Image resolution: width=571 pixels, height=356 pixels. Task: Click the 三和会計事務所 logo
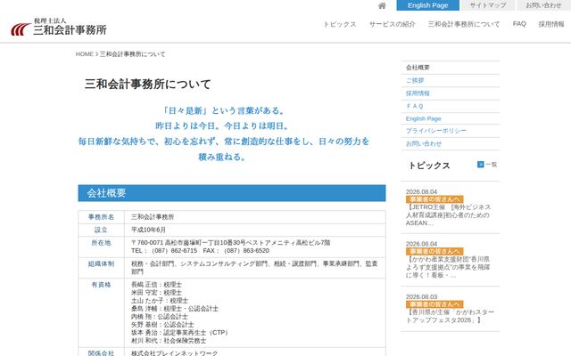coord(59,27)
